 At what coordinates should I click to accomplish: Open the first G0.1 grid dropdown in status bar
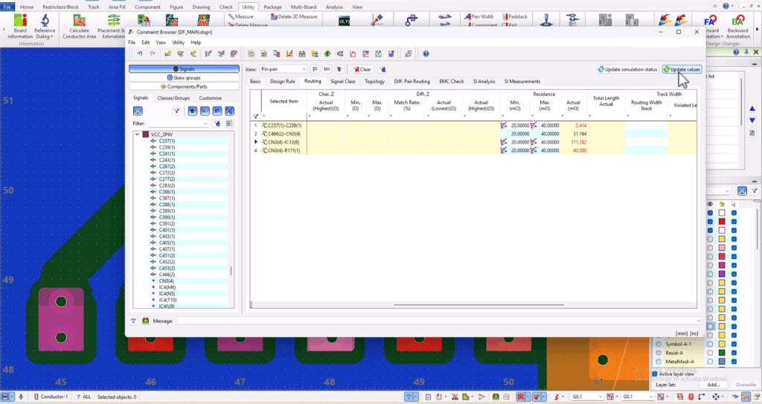(x=601, y=397)
